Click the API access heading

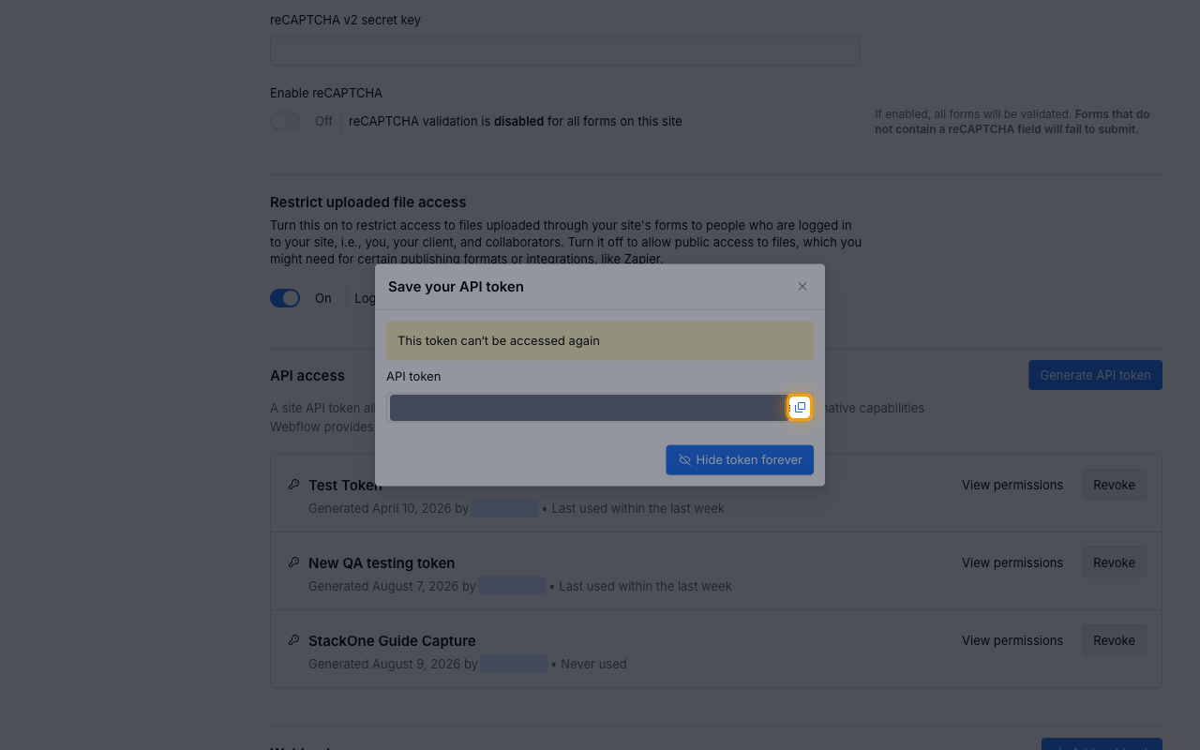(x=307, y=376)
